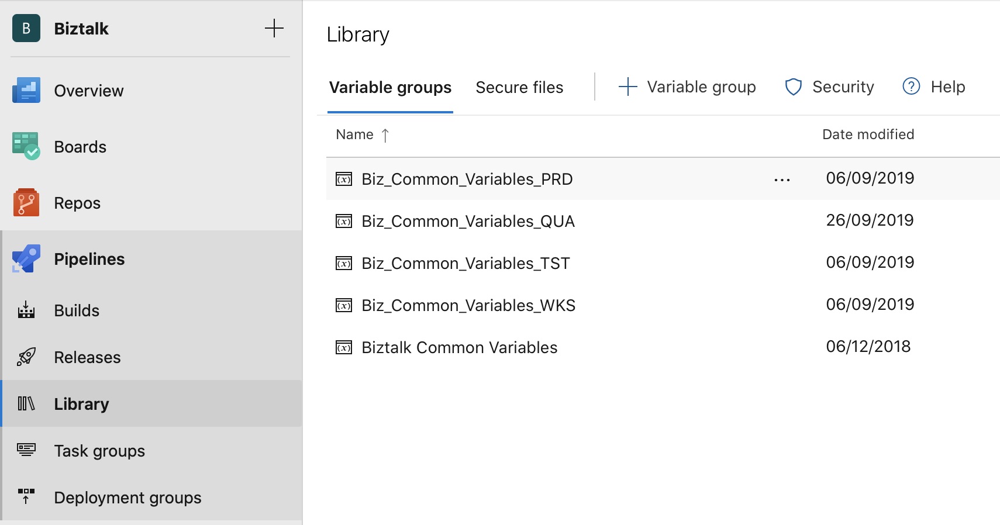Viewport: 1000px width, 525px height.
Task: Open Task groups from the sidebar
Action: [x=26, y=450]
